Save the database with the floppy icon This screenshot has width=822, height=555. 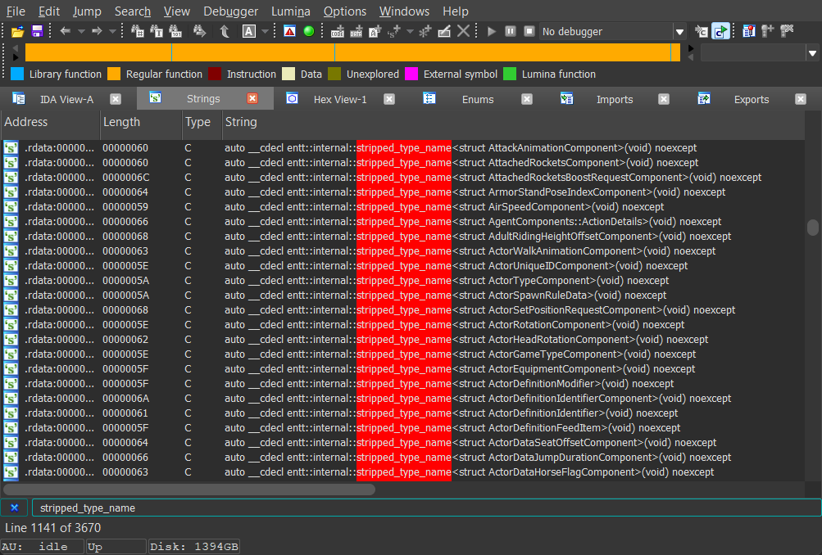(x=37, y=31)
